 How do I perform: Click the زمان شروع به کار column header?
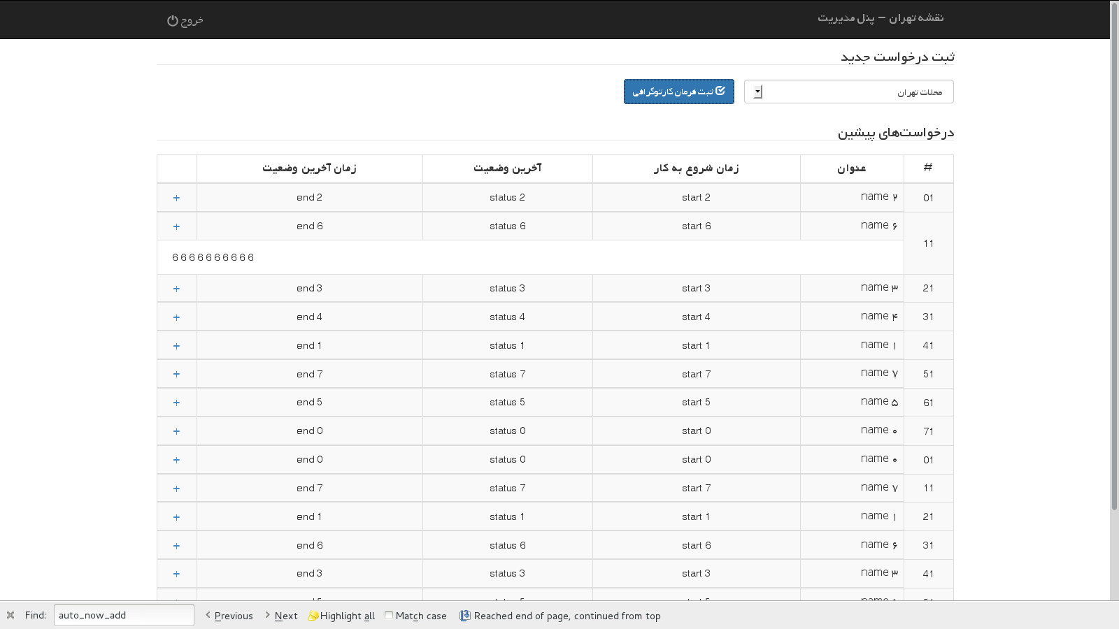click(697, 168)
